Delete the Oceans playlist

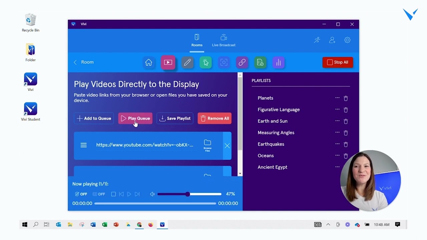pos(346,156)
